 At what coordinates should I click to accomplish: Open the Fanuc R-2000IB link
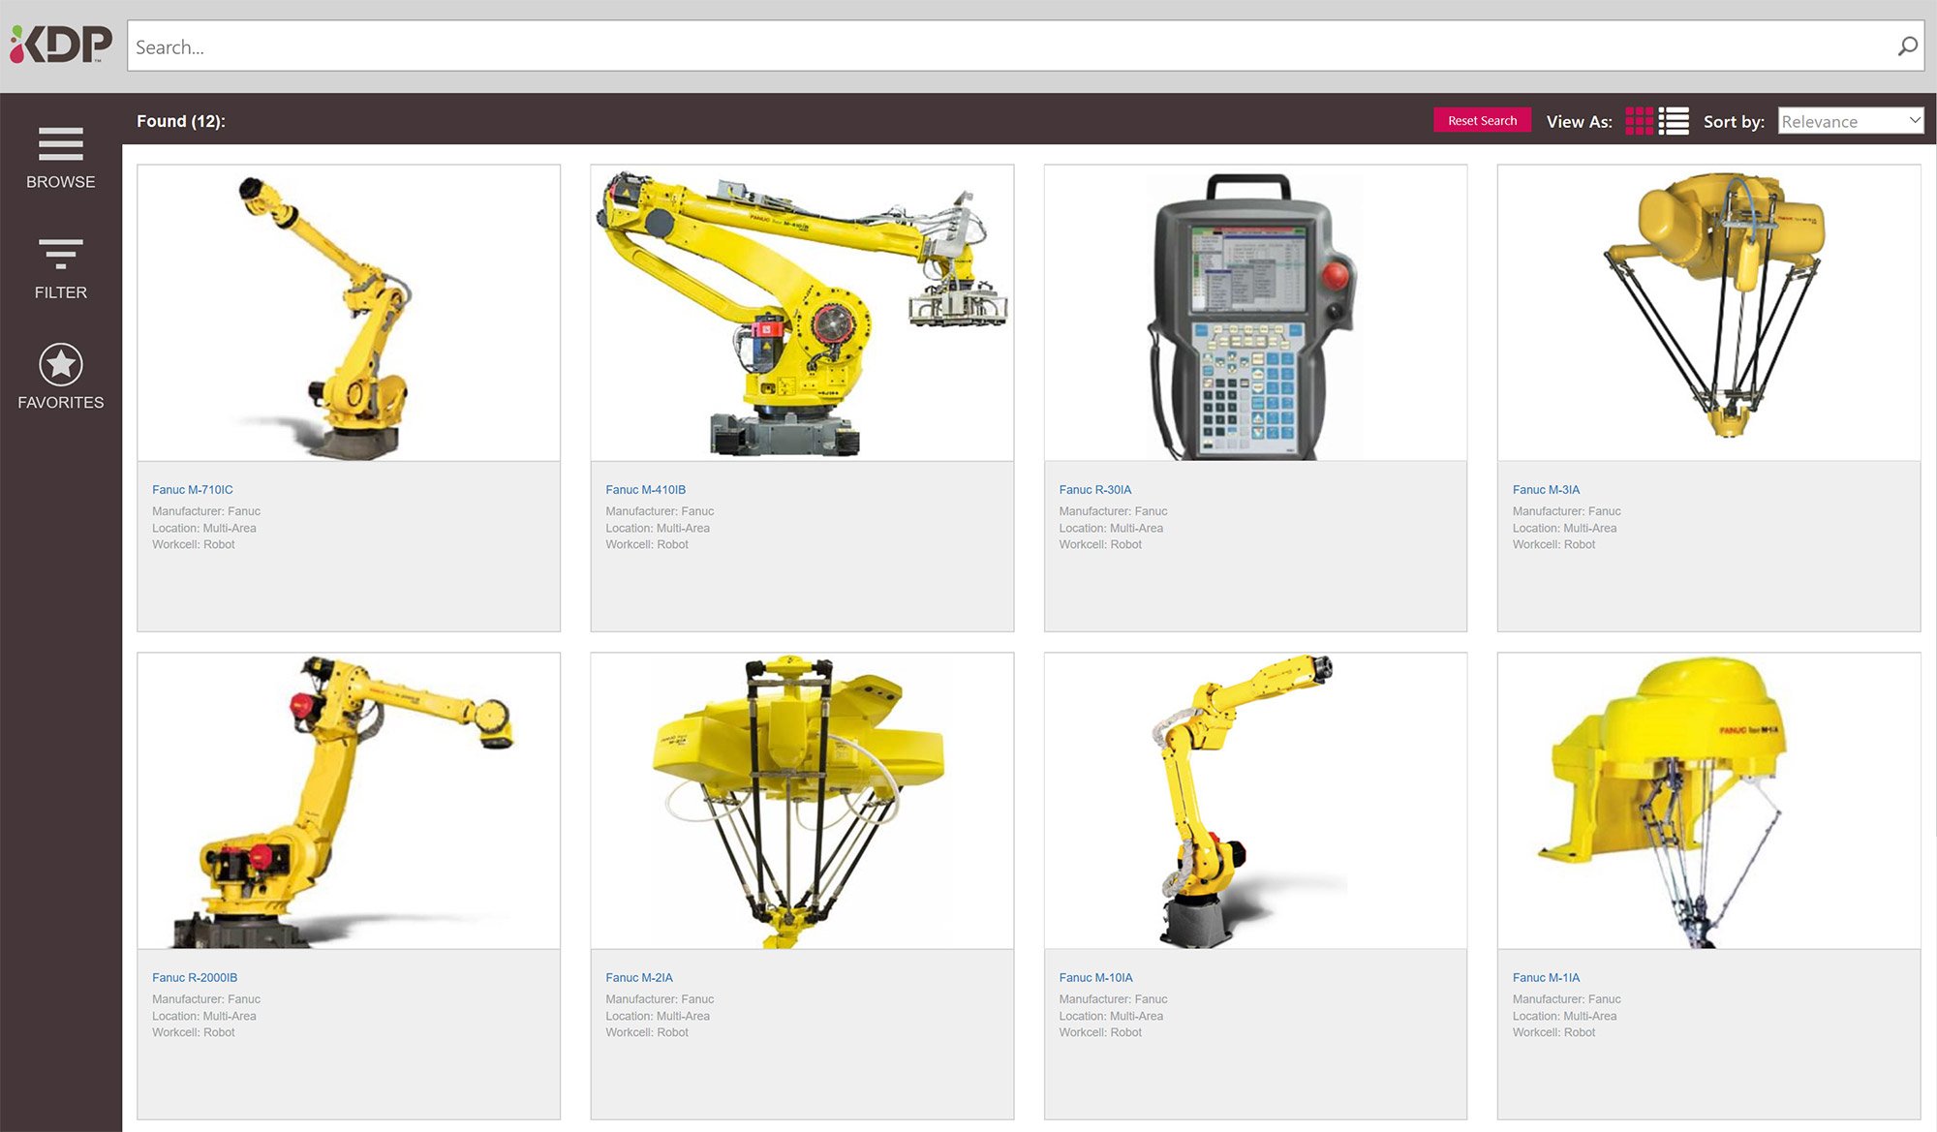[195, 978]
